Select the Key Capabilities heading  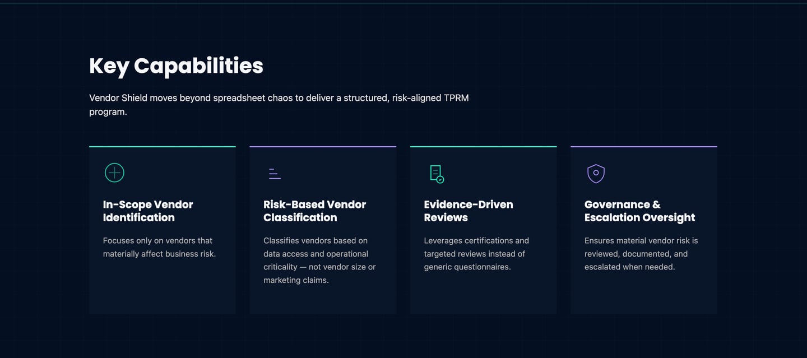pos(176,66)
